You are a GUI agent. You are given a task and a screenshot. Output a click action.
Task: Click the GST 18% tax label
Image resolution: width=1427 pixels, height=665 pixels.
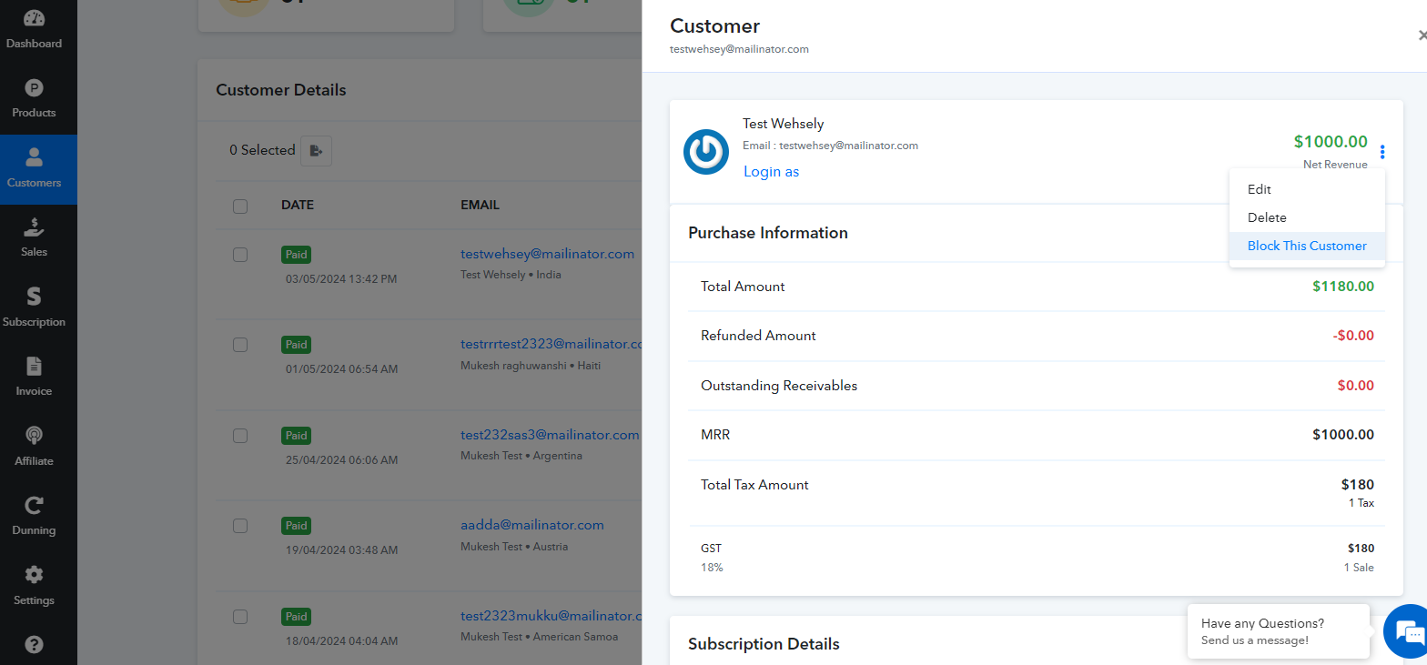(x=712, y=558)
